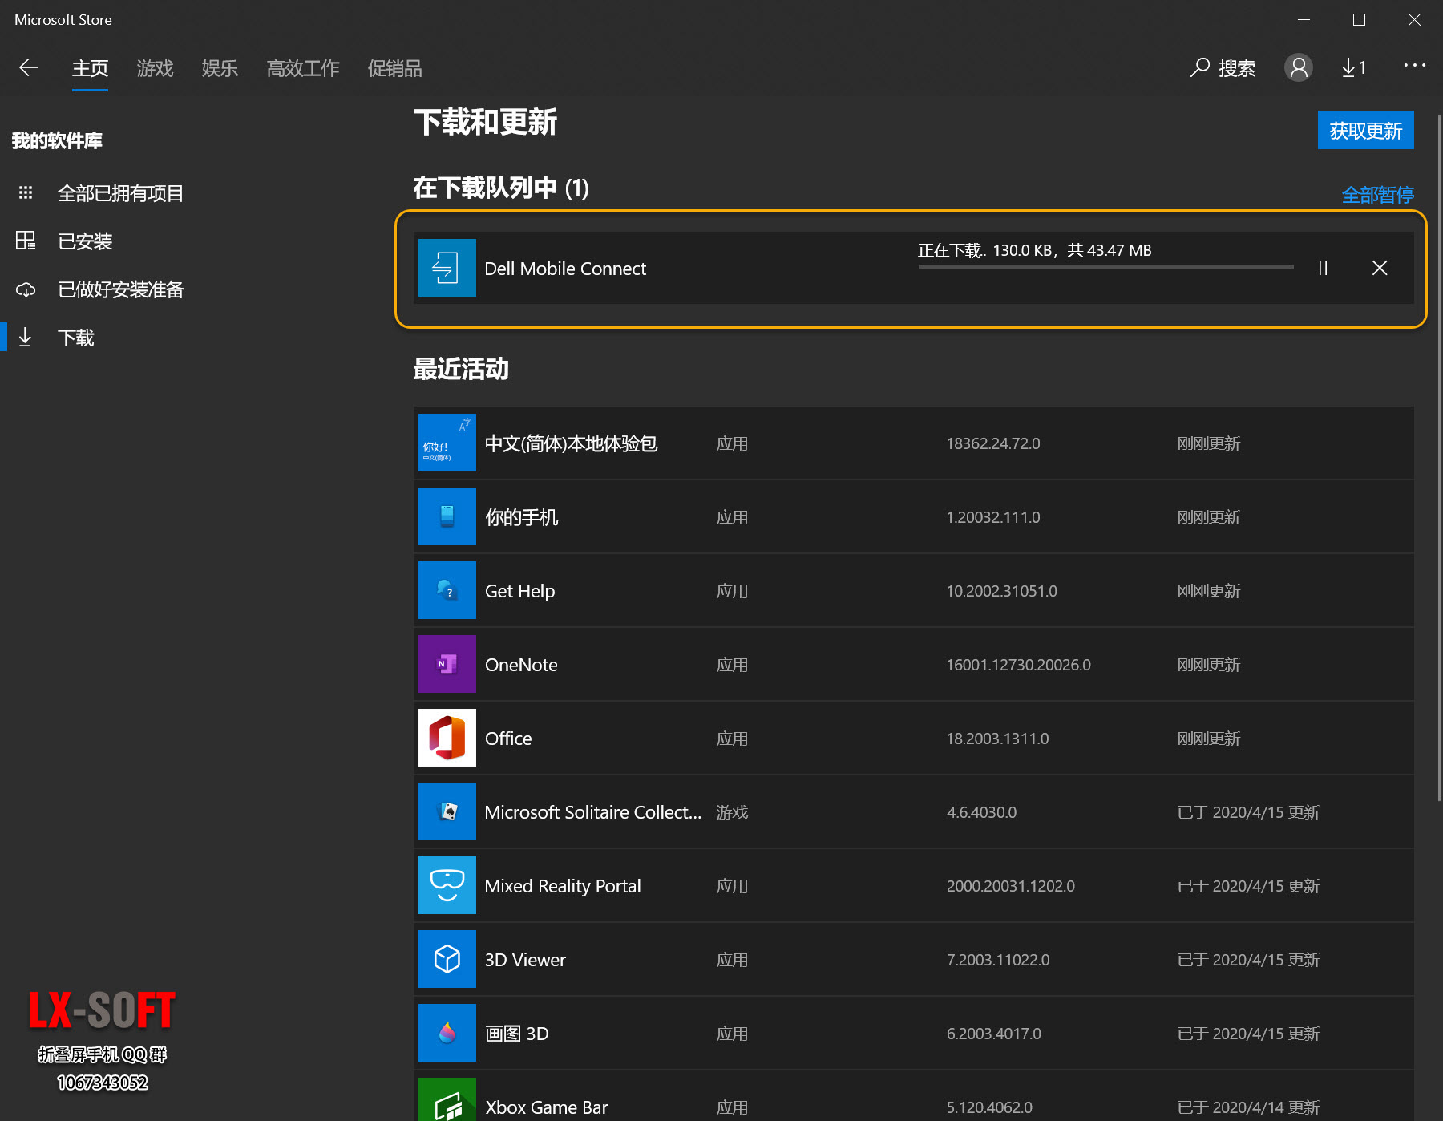Click the 全部暂停 link
Viewport: 1443px width, 1121px height.
pos(1377,195)
